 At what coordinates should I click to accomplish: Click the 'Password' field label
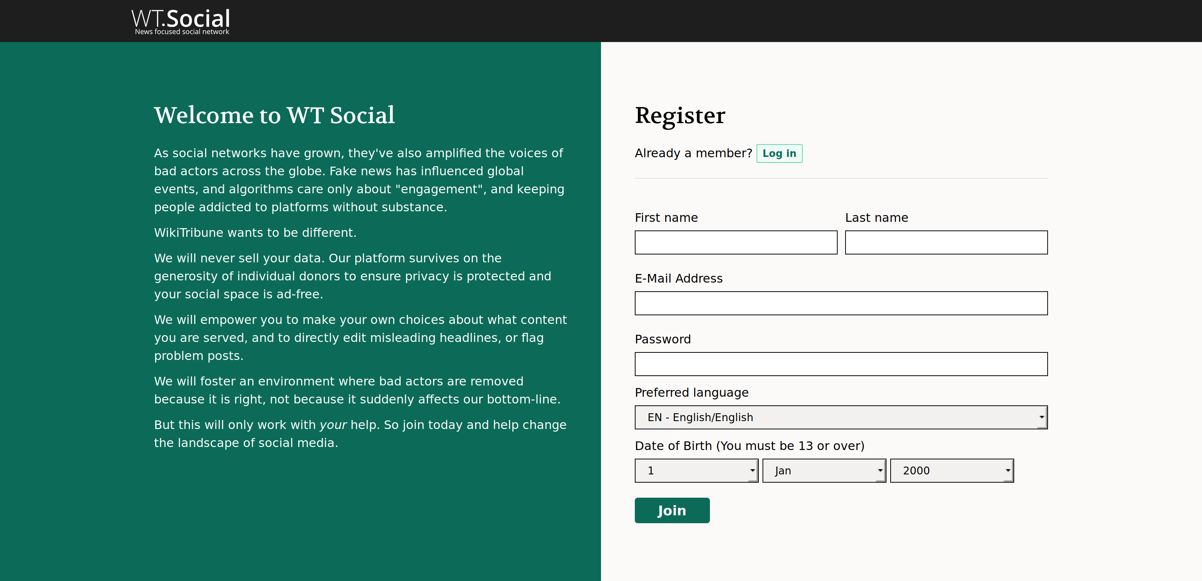click(663, 339)
